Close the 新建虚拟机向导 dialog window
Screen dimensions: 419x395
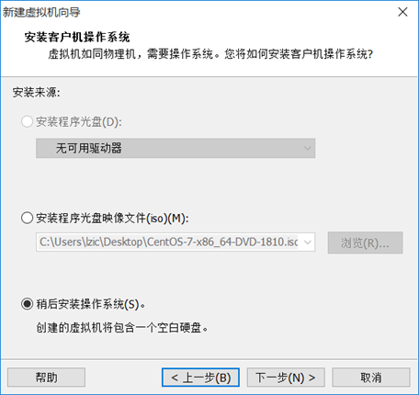point(402,12)
